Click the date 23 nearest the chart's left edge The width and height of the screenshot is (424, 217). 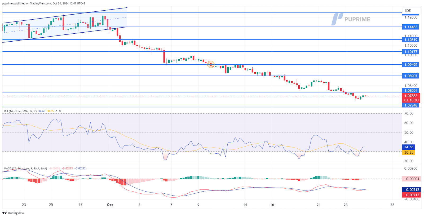24,205
